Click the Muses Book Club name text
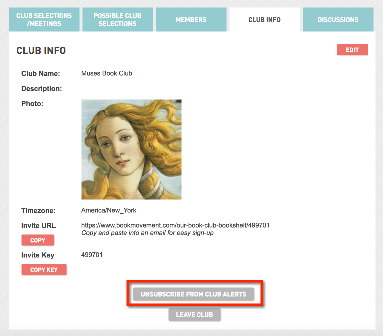The width and height of the screenshot is (383, 336). coord(107,73)
